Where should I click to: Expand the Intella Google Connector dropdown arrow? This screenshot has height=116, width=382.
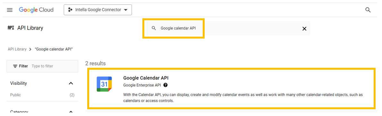coord(126,10)
